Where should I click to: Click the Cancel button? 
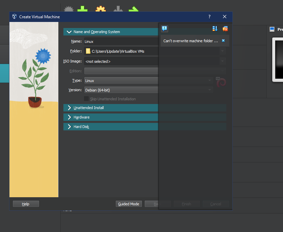[216, 204]
